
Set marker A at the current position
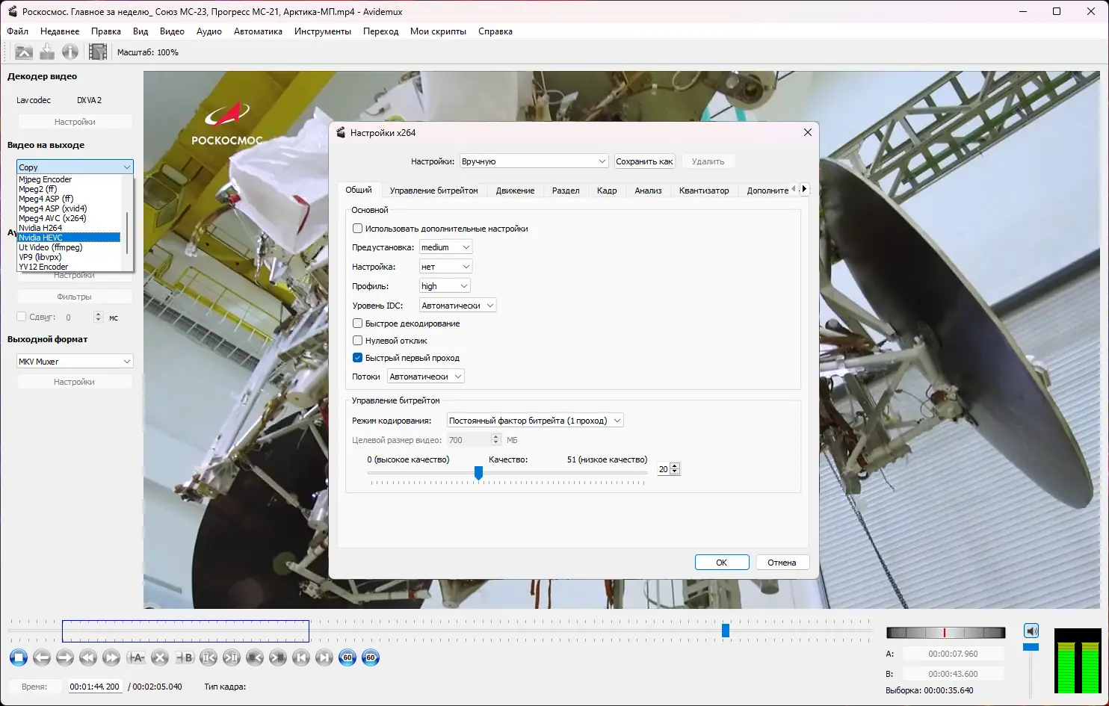pyautogui.click(x=136, y=657)
